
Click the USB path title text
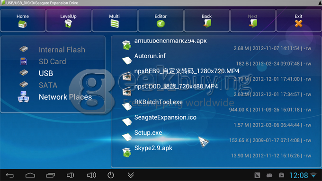(x=42, y=3)
